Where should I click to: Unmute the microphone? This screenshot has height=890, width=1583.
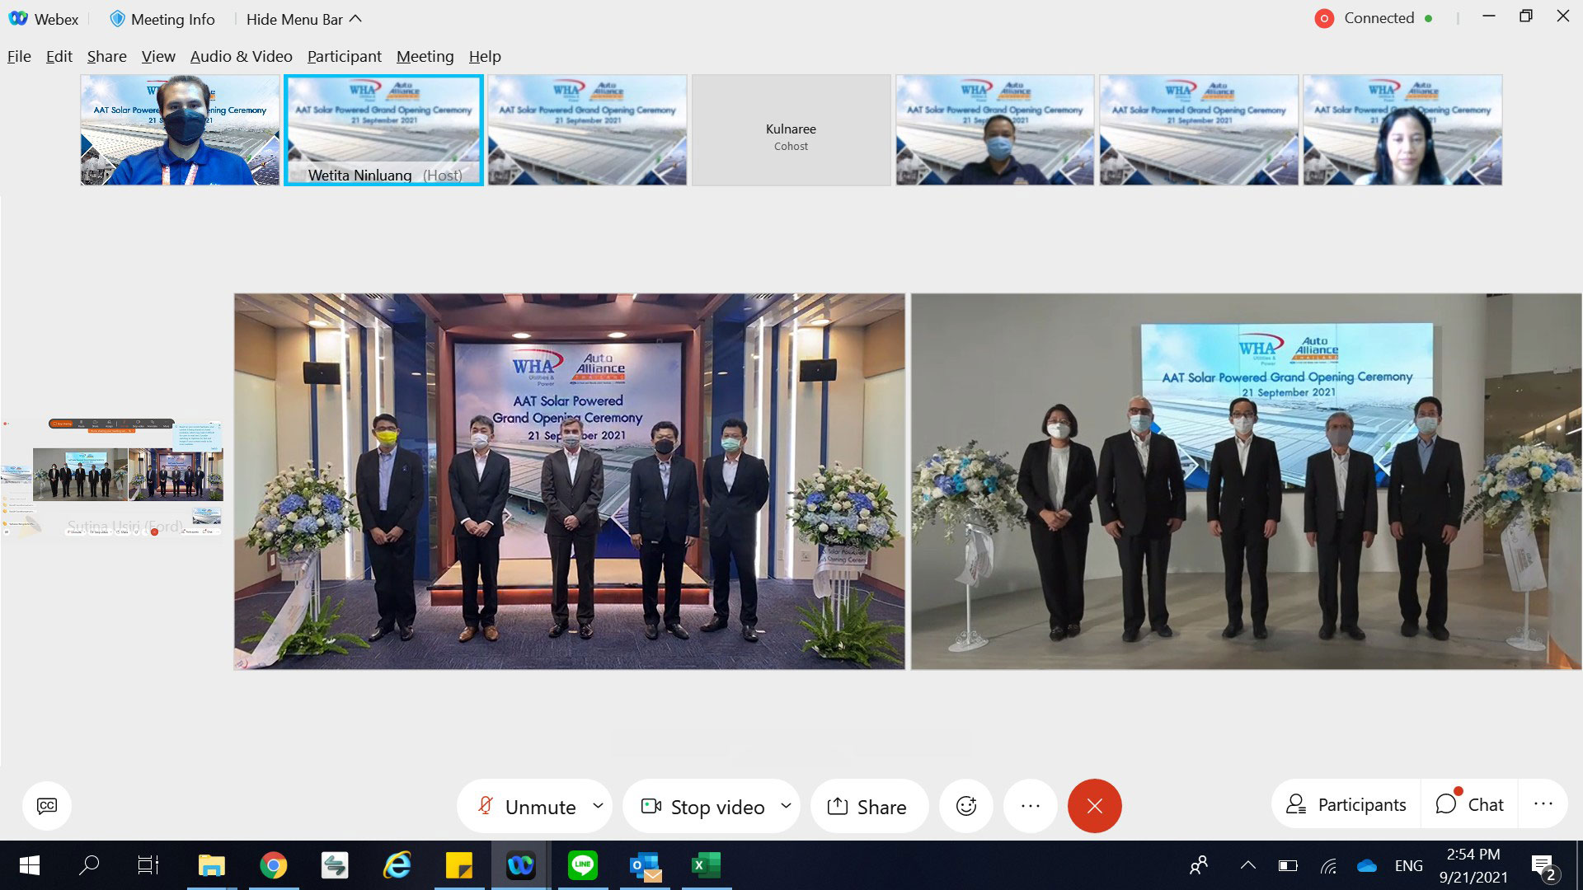tap(528, 806)
